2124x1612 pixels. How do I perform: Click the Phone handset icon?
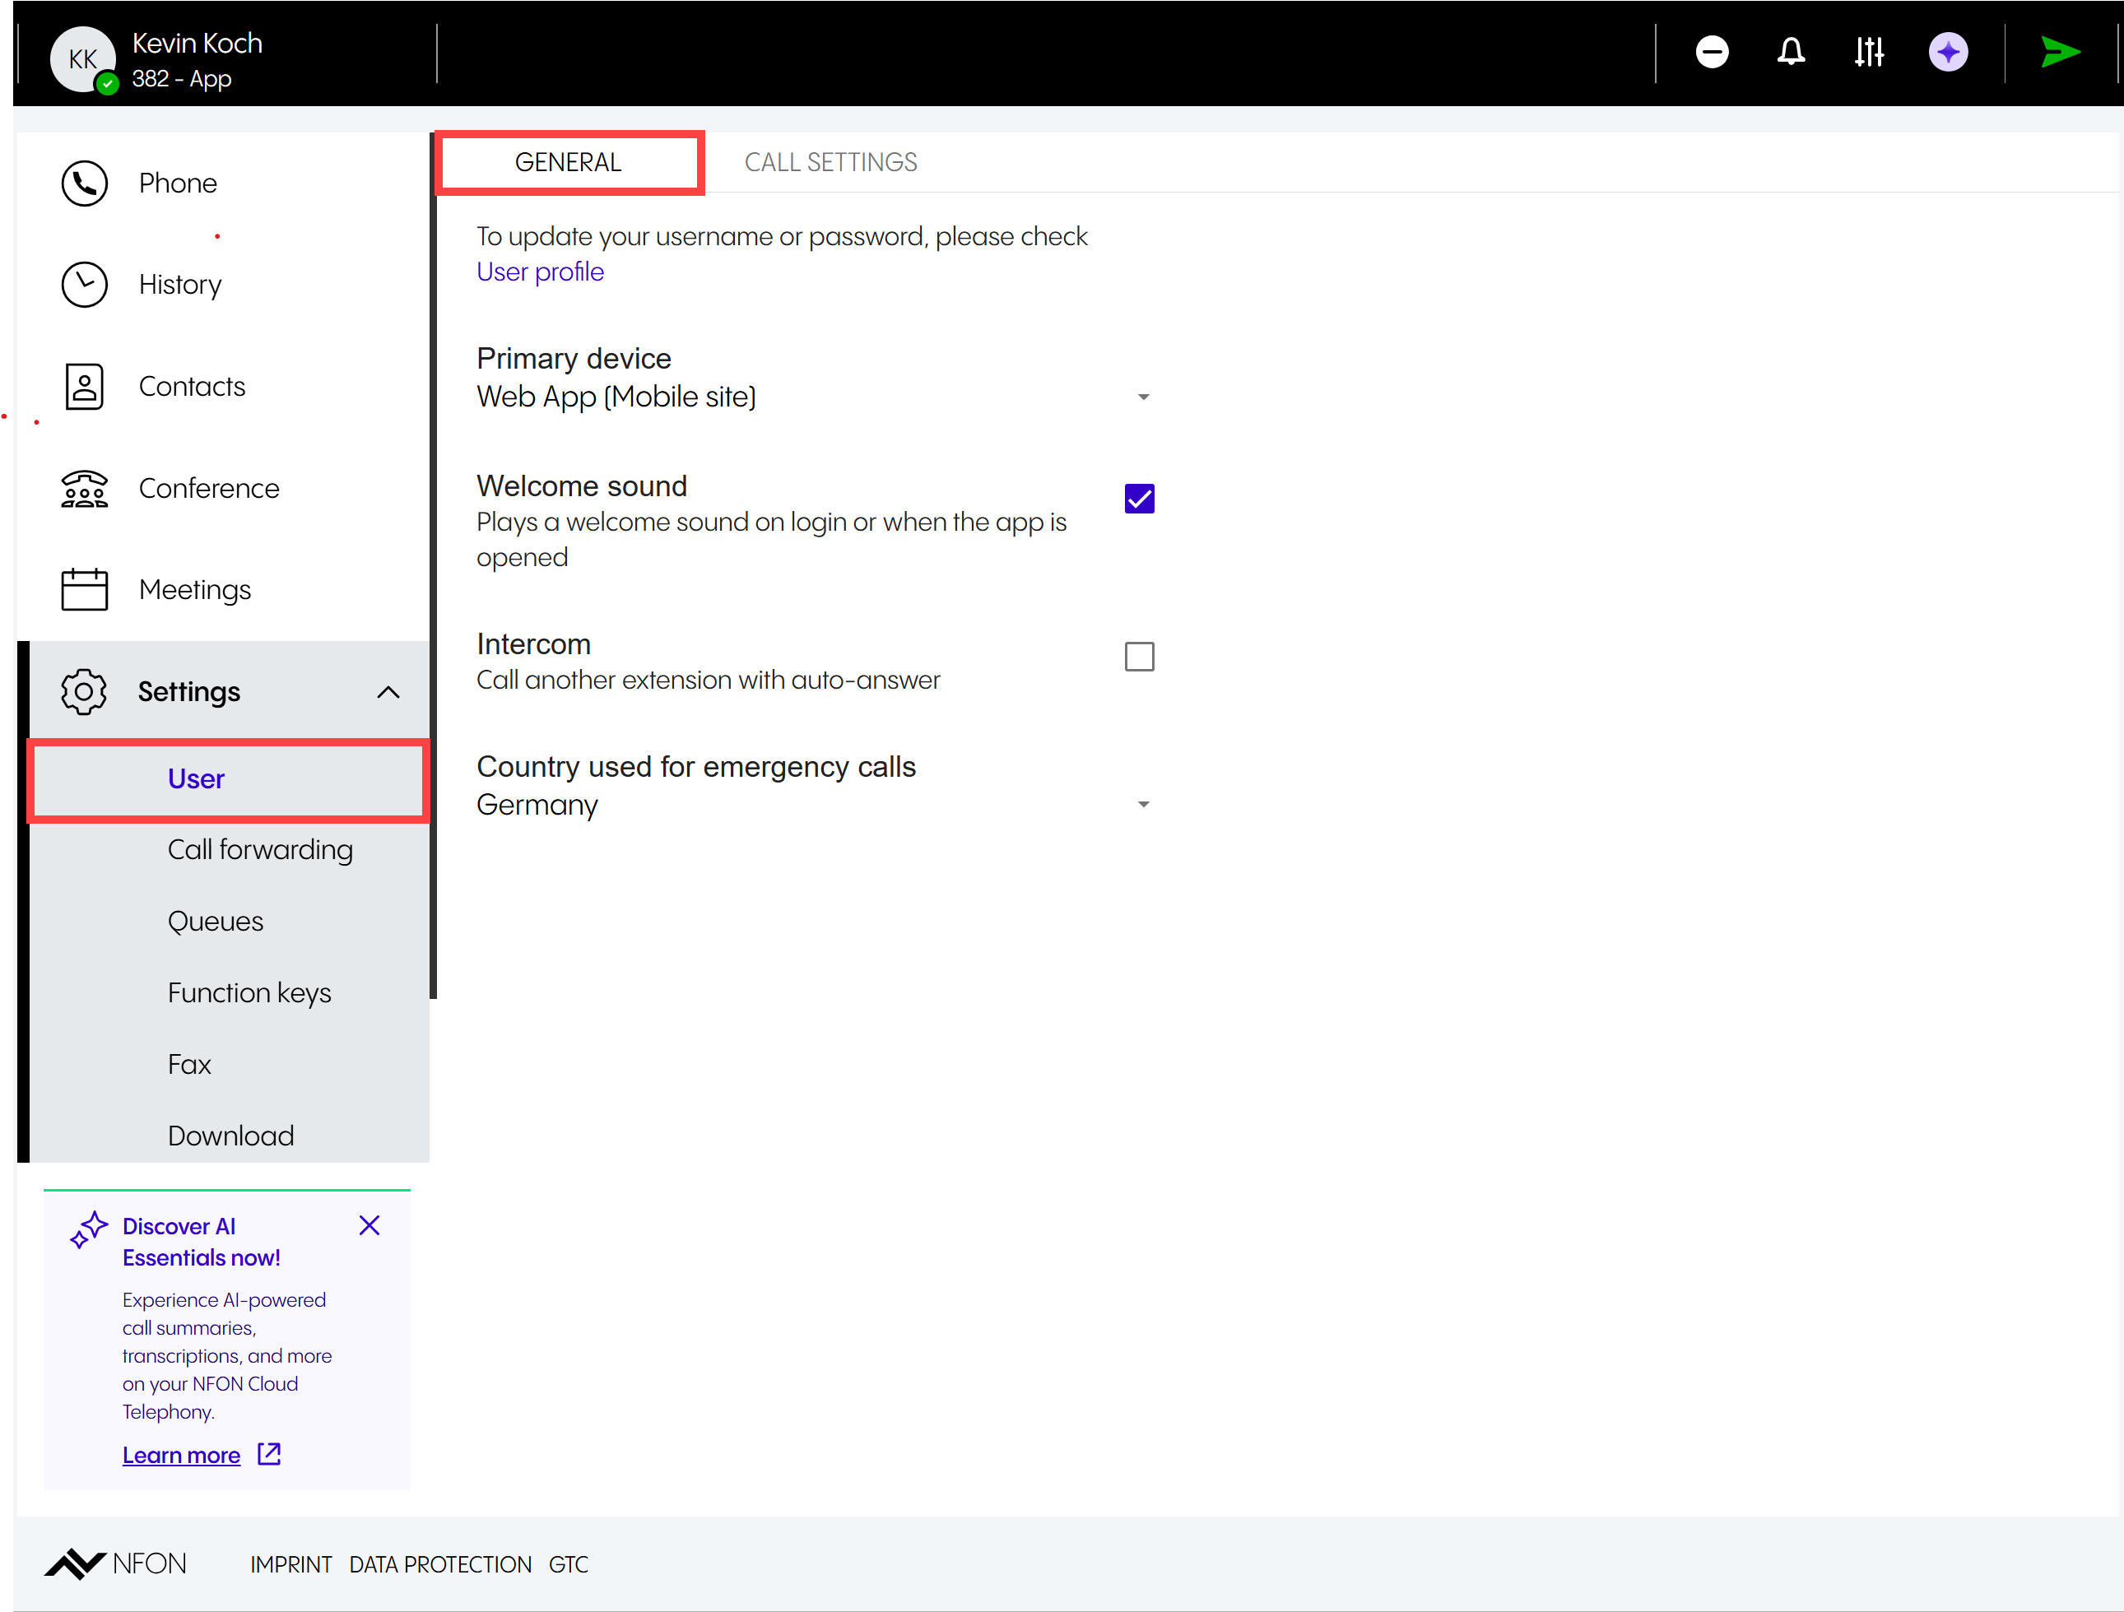click(x=85, y=183)
